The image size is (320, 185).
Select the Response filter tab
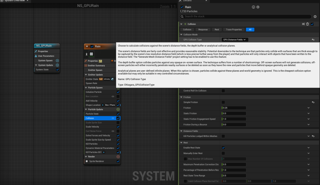[x=203, y=30]
